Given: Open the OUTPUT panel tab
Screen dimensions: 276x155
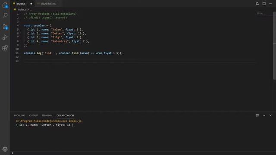Looking at the screenshot, I should (x=34, y=115).
